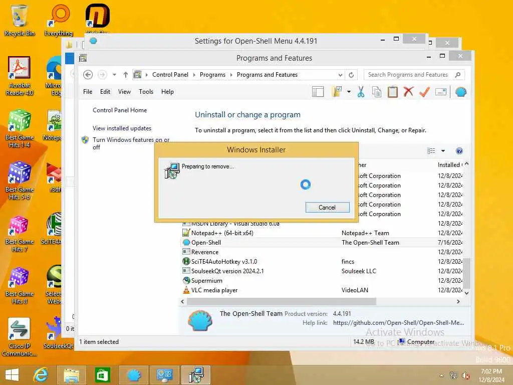Go up one level with Up arrow
This screenshot has width=513, height=385.
125,75
